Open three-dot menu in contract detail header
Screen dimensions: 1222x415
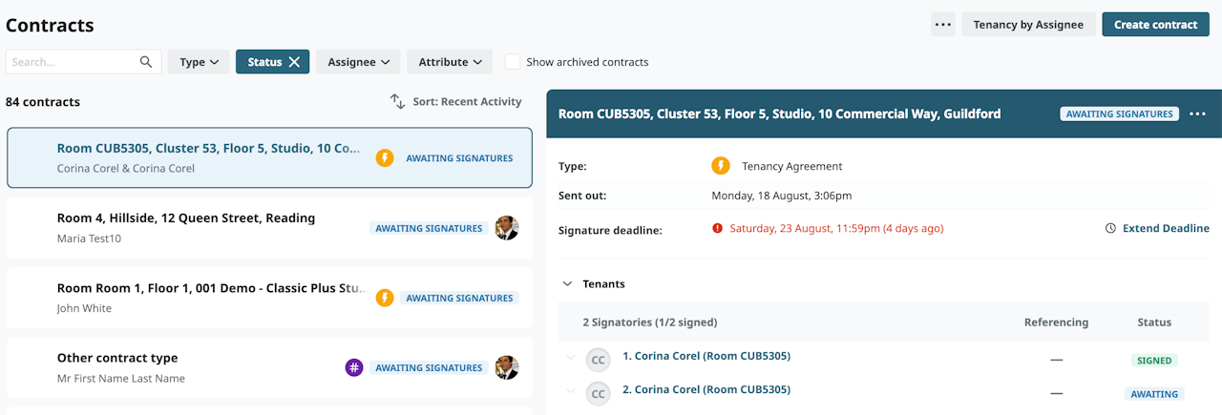point(1197,114)
